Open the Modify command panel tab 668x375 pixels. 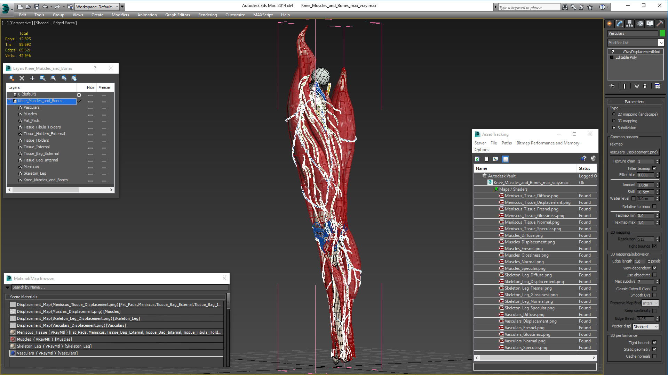click(619, 24)
